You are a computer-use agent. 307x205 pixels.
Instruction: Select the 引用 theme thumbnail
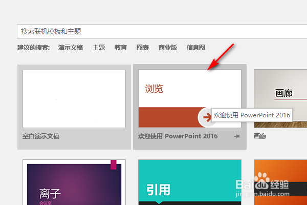(190, 182)
